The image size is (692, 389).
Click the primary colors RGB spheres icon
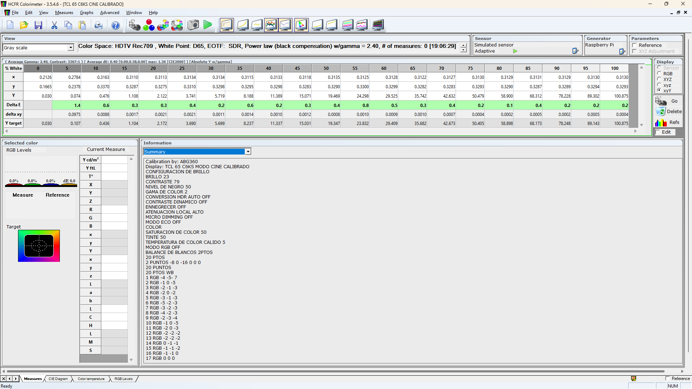[148, 25]
